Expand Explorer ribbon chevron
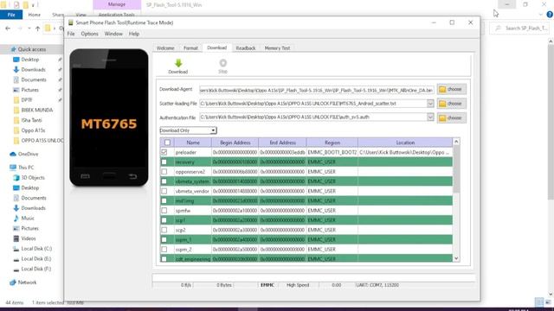 click(541, 15)
